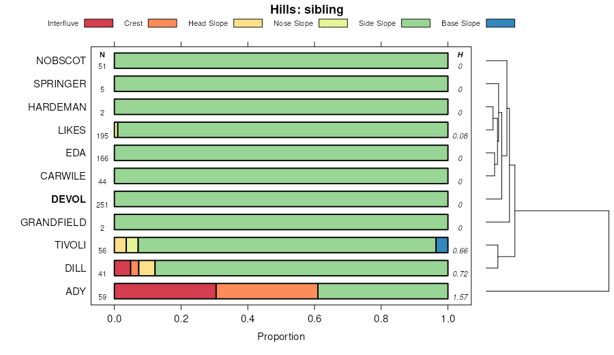Click the 1.57 entropy value for ADY
The width and height of the screenshot is (614, 355).
pyautogui.click(x=460, y=297)
